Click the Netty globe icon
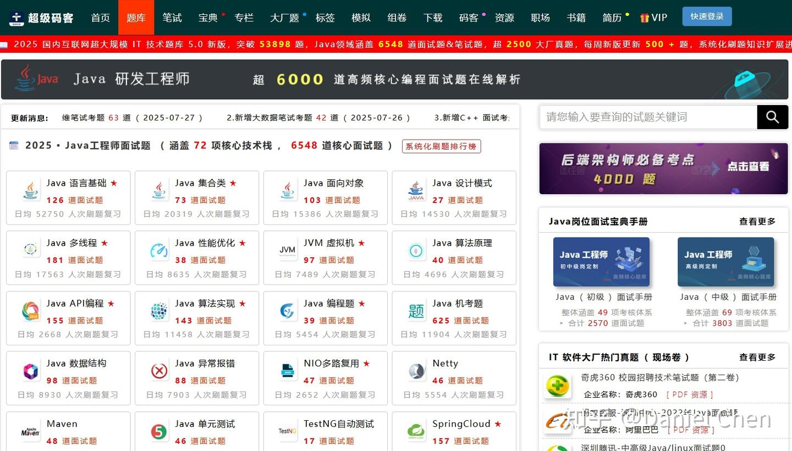The height and width of the screenshot is (451, 792). click(416, 371)
